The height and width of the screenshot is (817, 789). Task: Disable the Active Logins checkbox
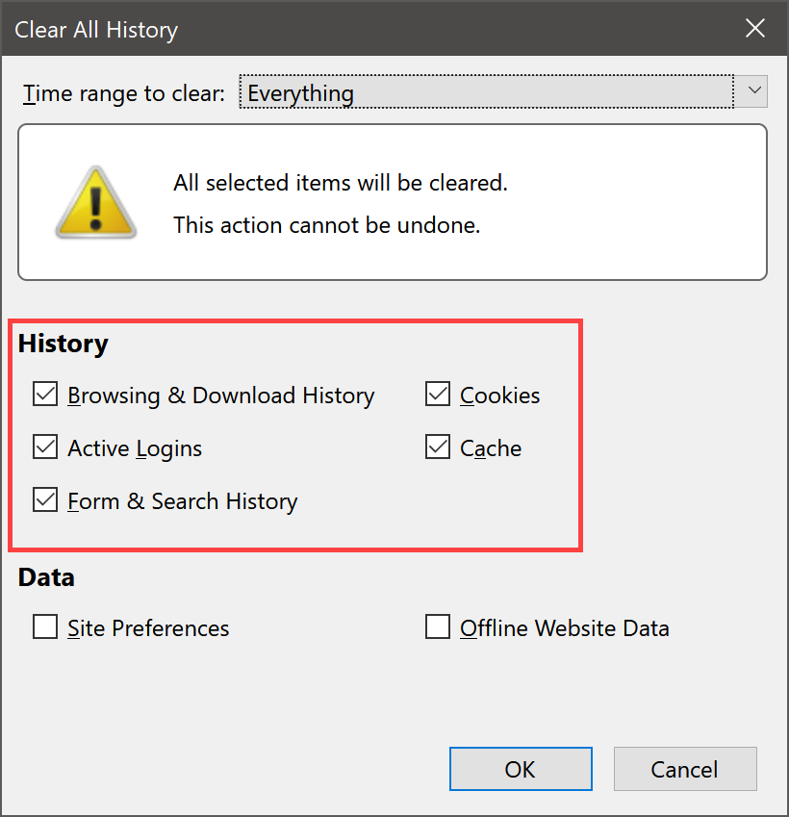click(45, 447)
